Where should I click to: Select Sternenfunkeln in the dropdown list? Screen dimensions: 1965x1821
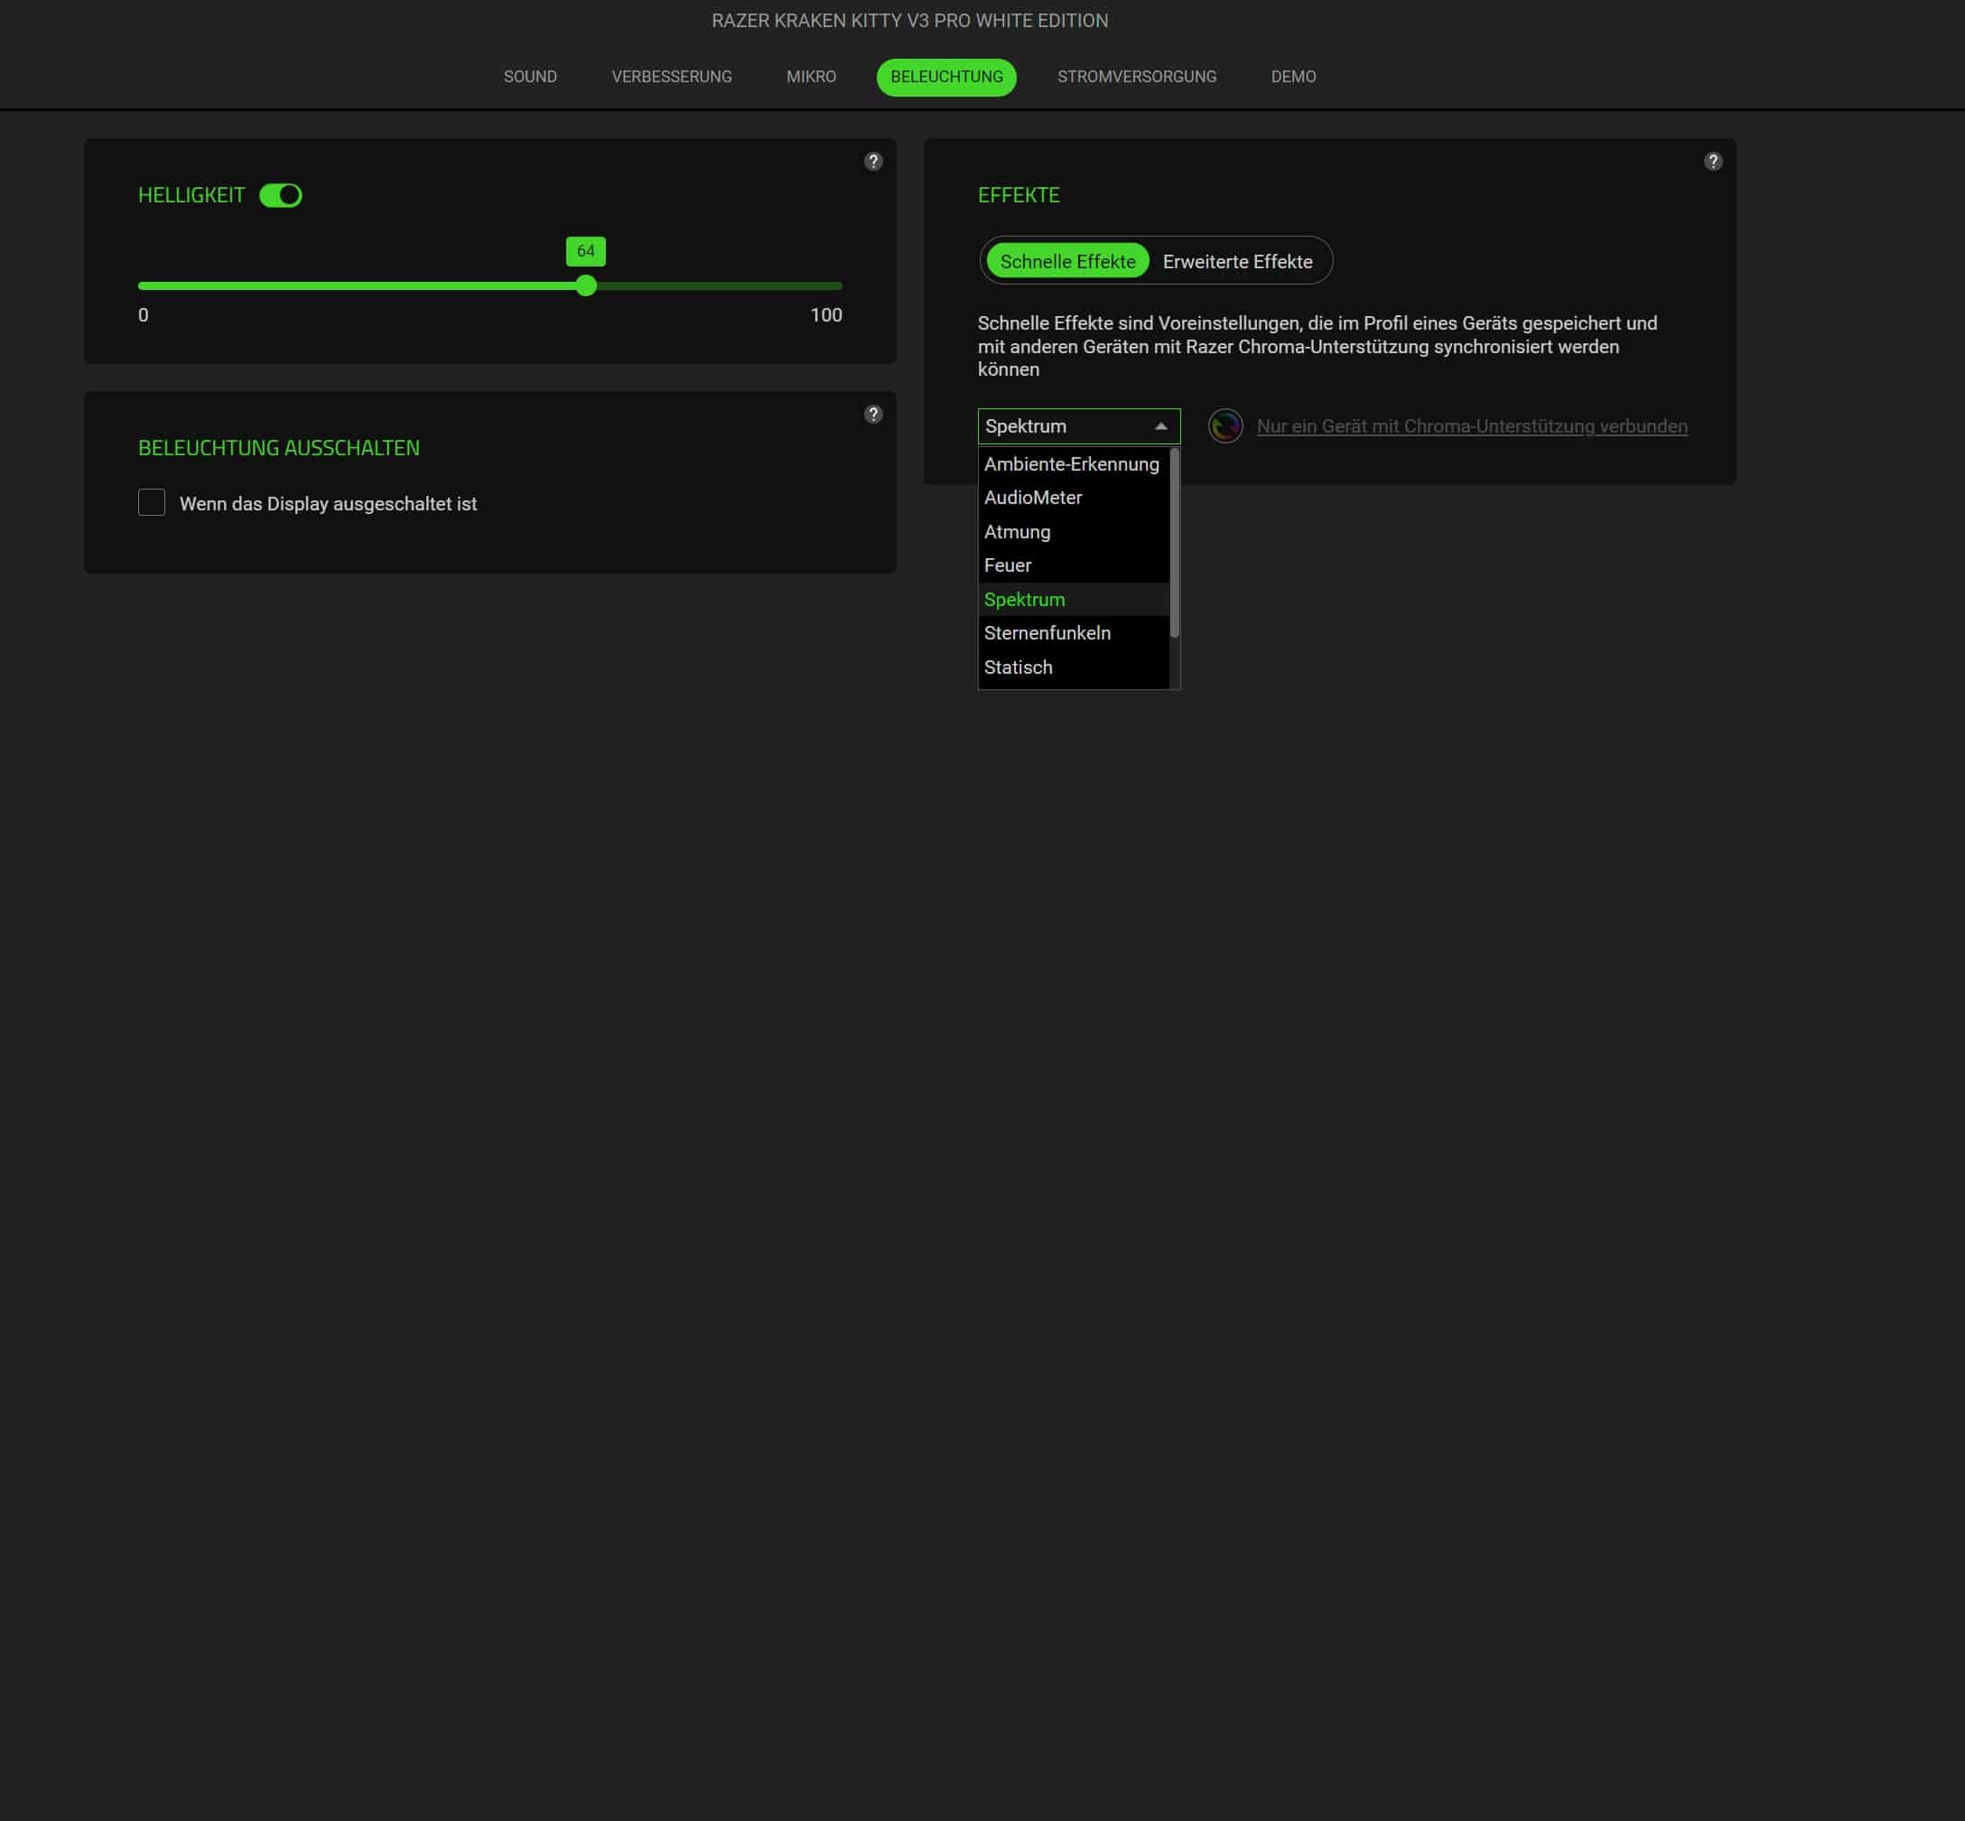[1047, 633]
